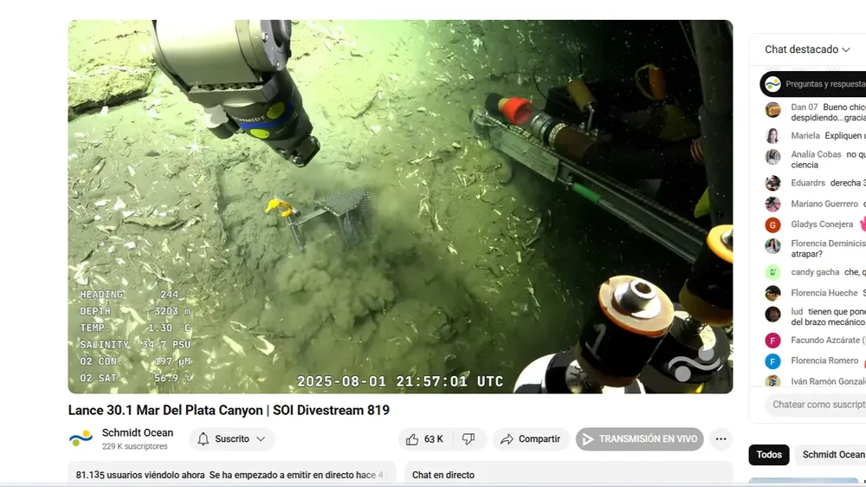Click the TRANSMISIÓN EN VIVO live indicator
The image size is (866, 487).
639,439
